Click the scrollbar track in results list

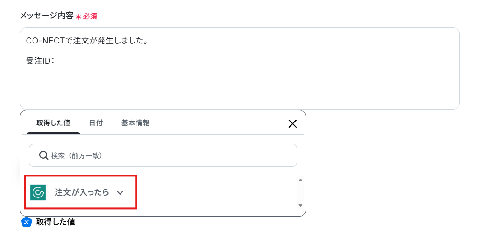coord(300,192)
